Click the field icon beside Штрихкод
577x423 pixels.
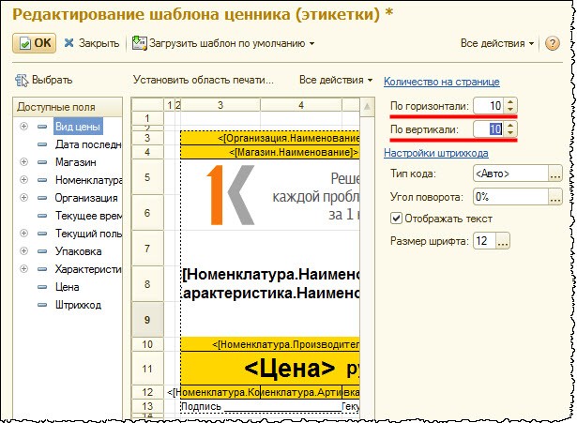click(x=42, y=305)
